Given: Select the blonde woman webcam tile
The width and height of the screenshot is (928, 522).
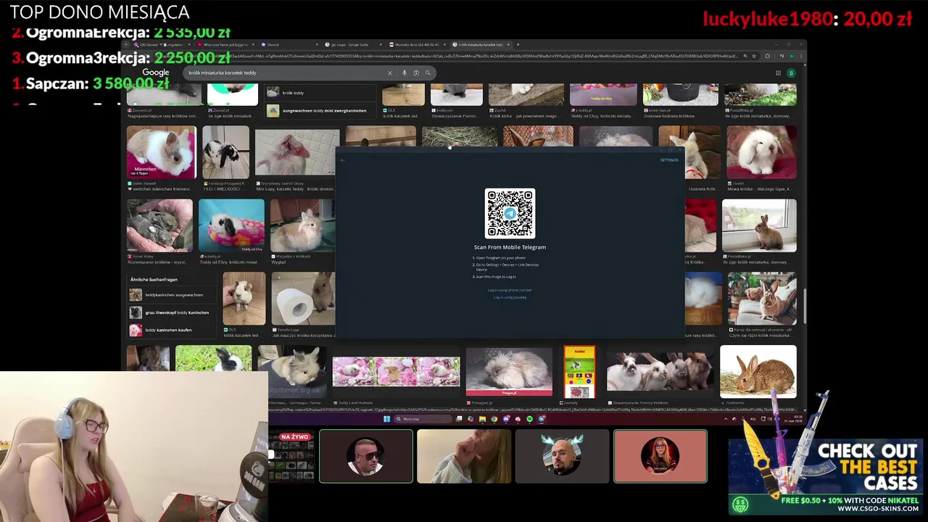Looking at the screenshot, I should pyautogui.click(x=464, y=456).
